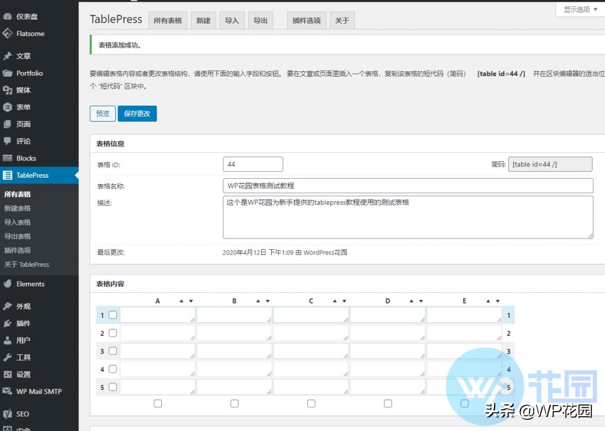Viewport: 605px width, 431px height.
Task: Open the Elements sidebar icon
Action: pos(7,283)
